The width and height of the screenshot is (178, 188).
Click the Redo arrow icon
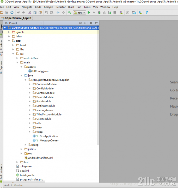tap(23, 13)
